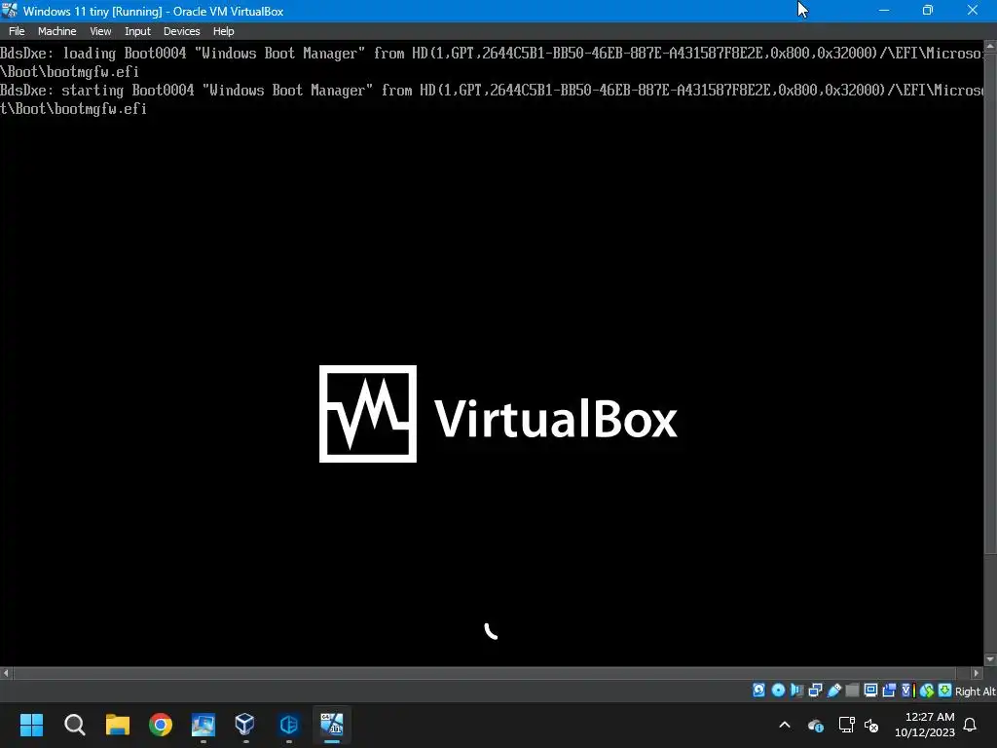Launch Google Chrome from the taskbar

tap(161, 725)
